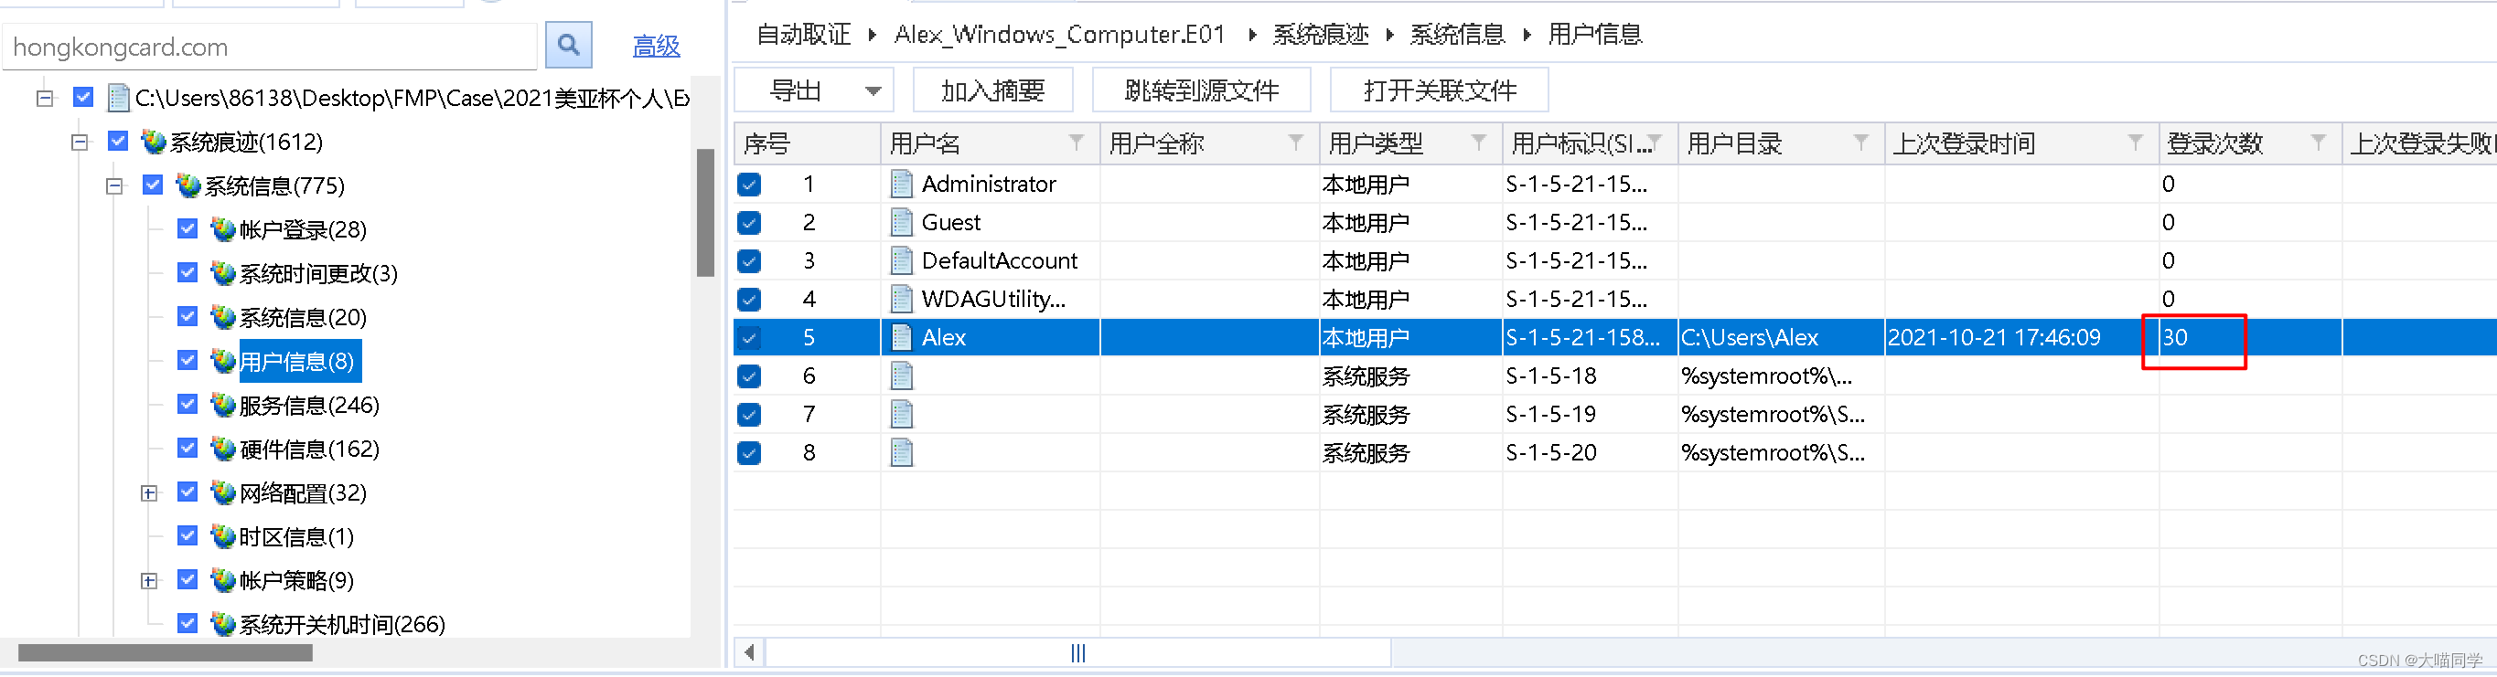Click the magnifier search button
The image size is (2497, 677).
[568, 46]
